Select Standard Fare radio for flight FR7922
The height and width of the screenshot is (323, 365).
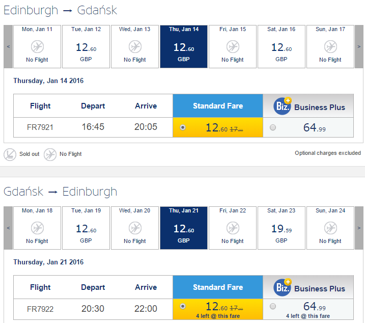[x=183, y=306]
